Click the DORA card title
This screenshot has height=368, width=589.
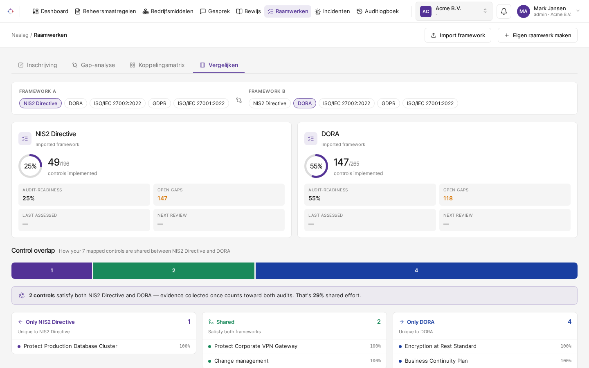click(x=330, y=134)
